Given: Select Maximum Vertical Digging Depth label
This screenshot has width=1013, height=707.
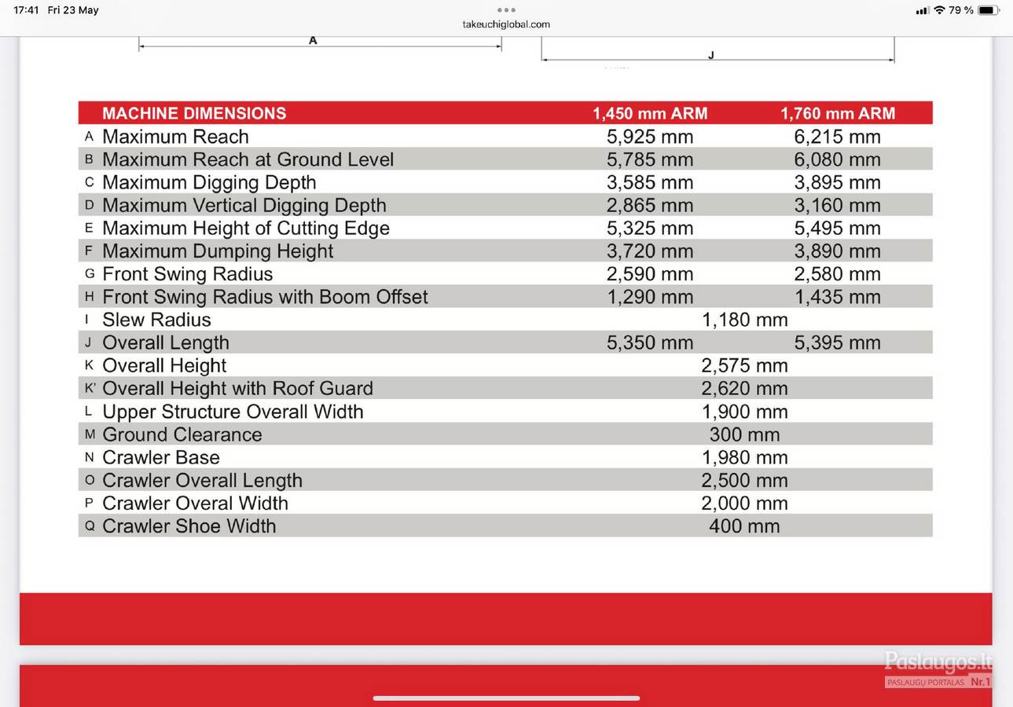Looking at the screenshot, I should (244, 205).
